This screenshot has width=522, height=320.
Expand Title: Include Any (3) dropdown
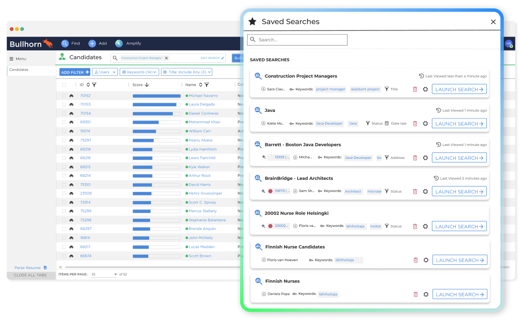[187, 72]
